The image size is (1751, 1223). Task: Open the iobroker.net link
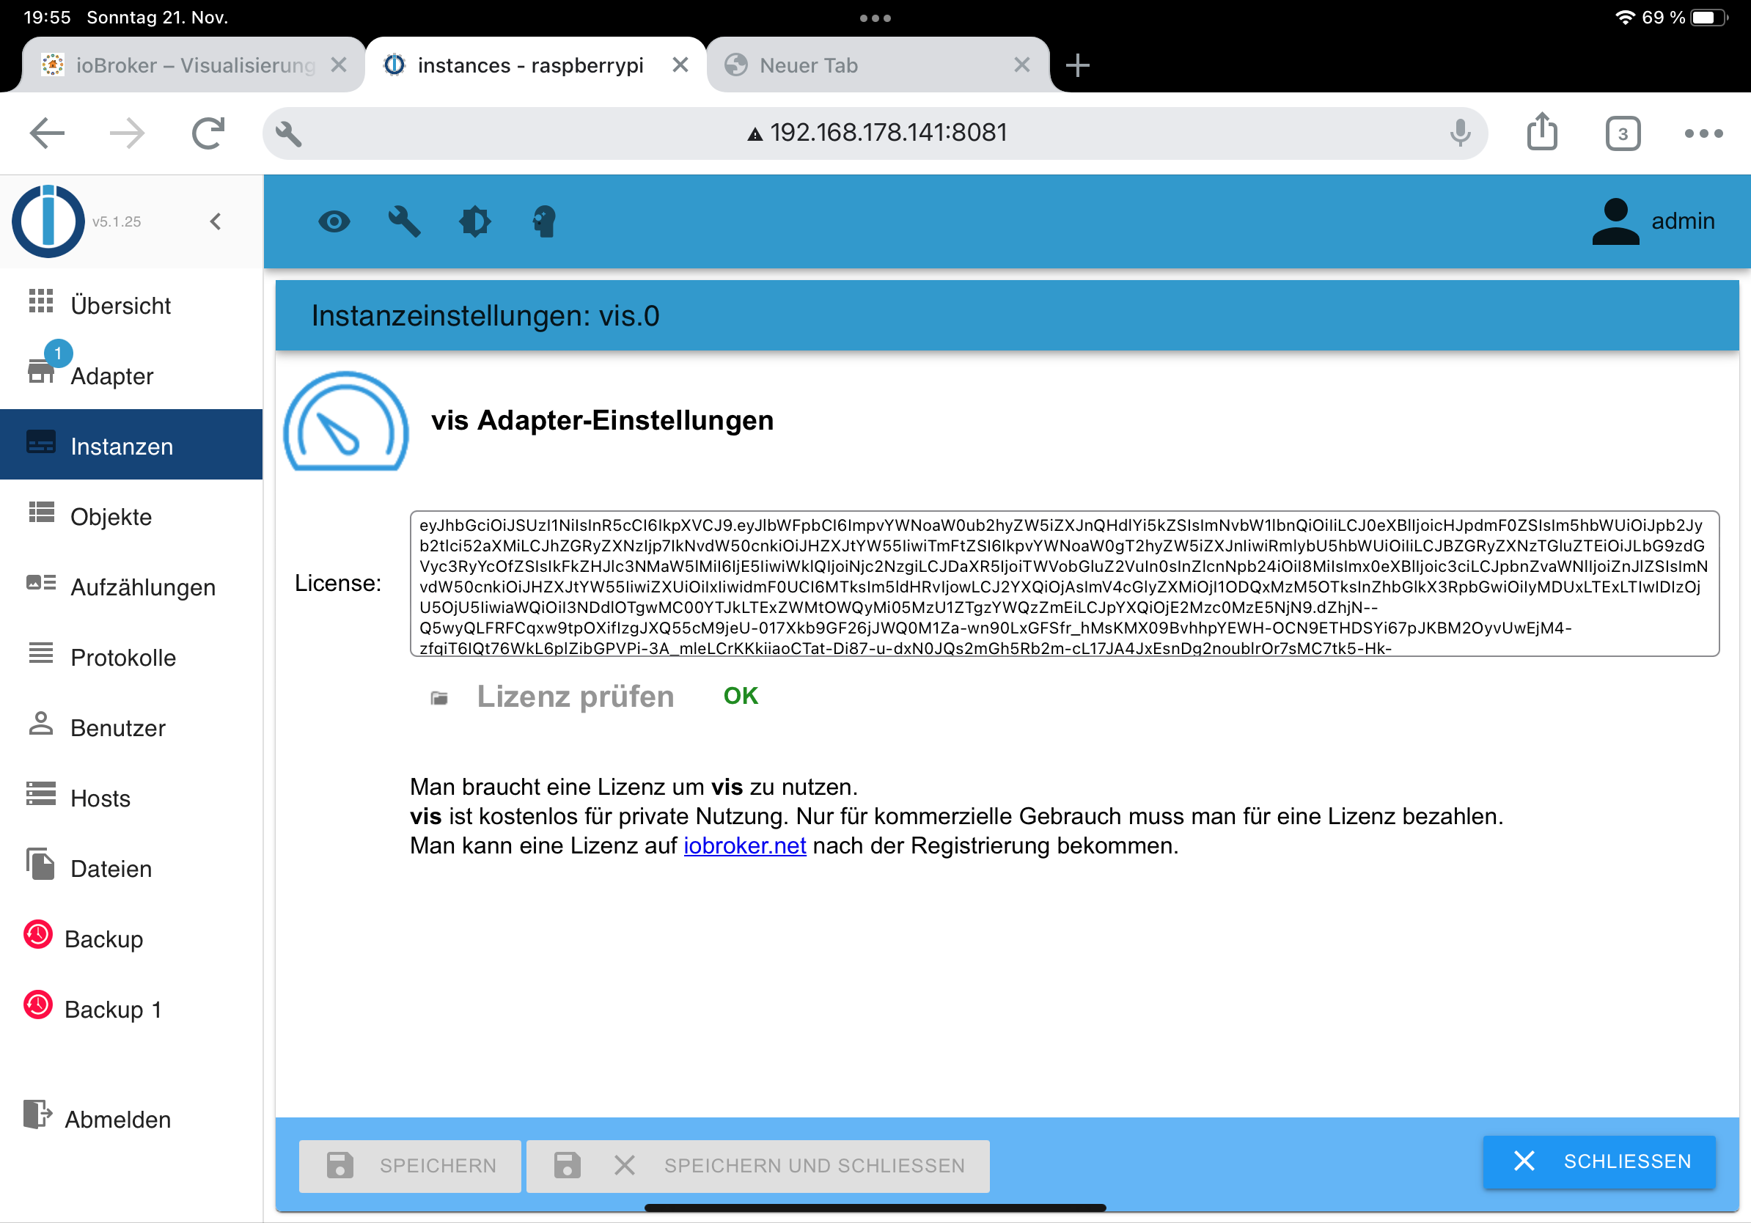744,845
